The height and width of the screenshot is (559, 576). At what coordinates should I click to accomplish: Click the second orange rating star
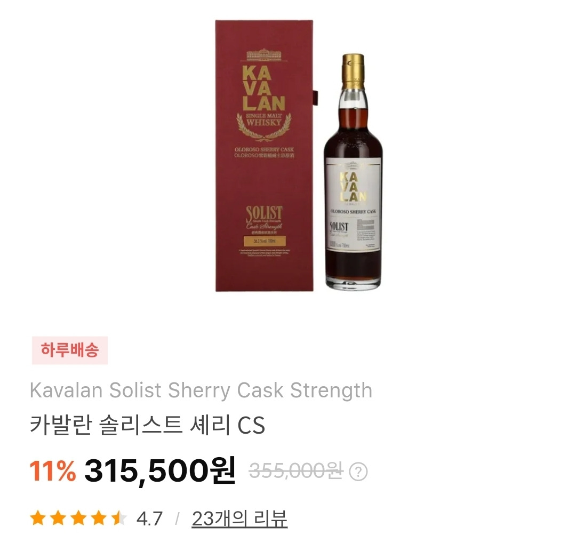point(58,518)
